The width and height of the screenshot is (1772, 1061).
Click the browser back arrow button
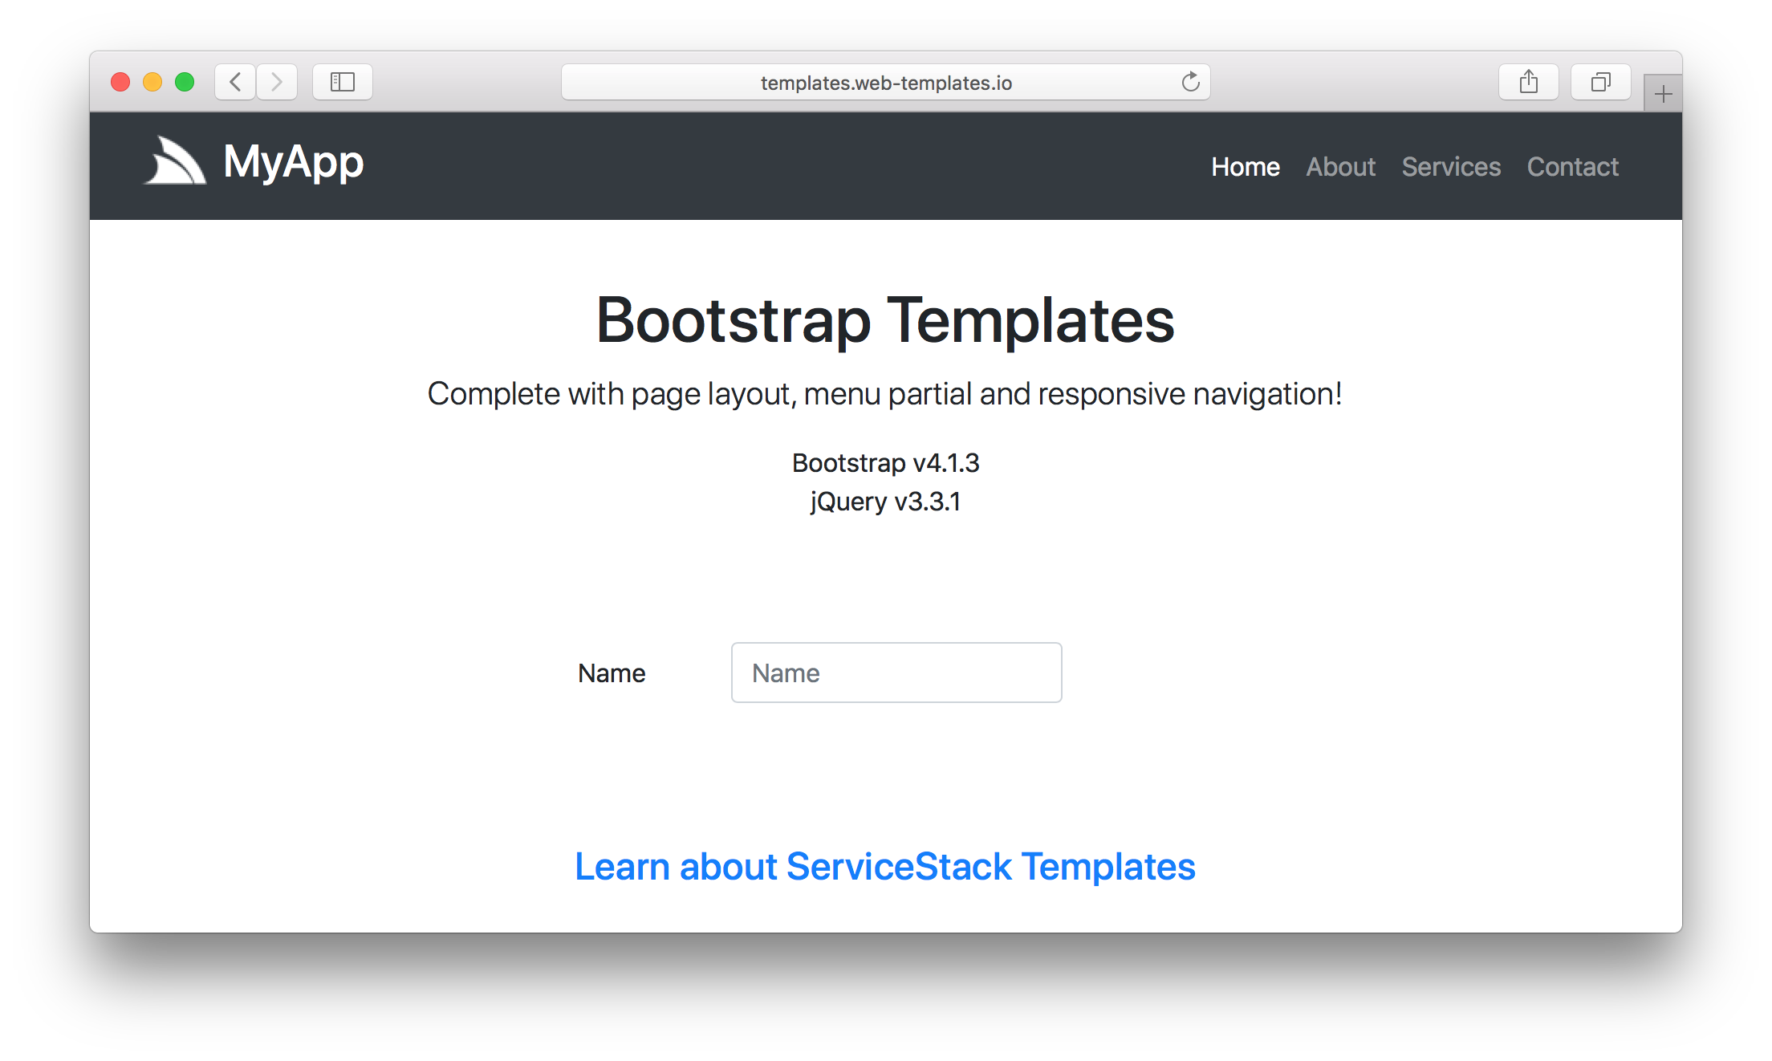click(235, 82)
